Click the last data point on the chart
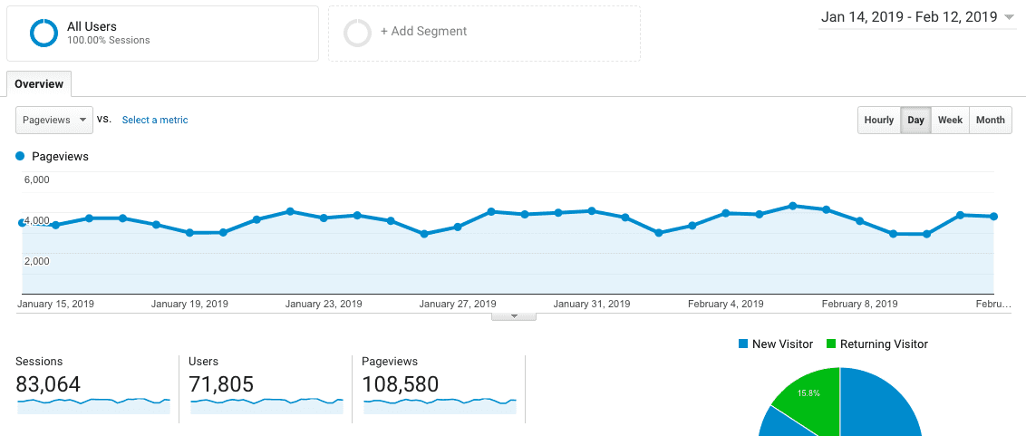 (x=993, y=216)
